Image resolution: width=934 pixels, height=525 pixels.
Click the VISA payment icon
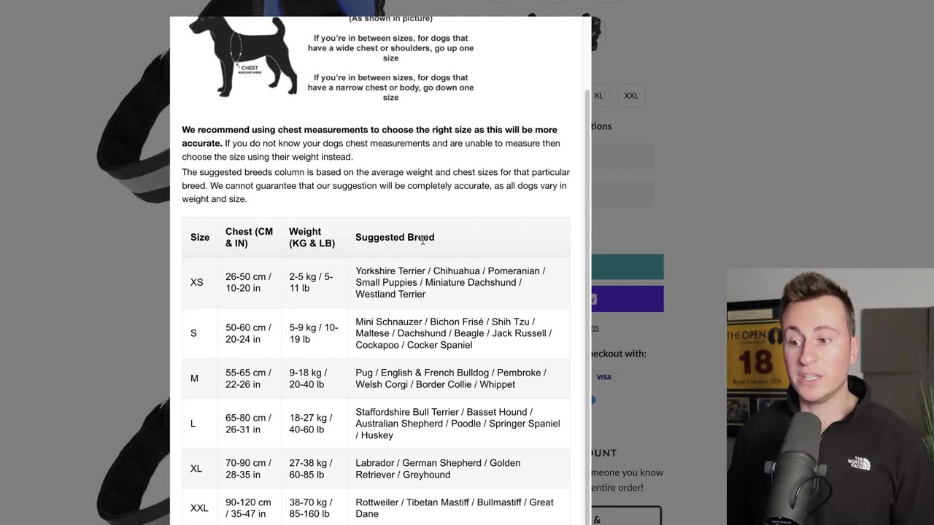[x=603, y=377]
